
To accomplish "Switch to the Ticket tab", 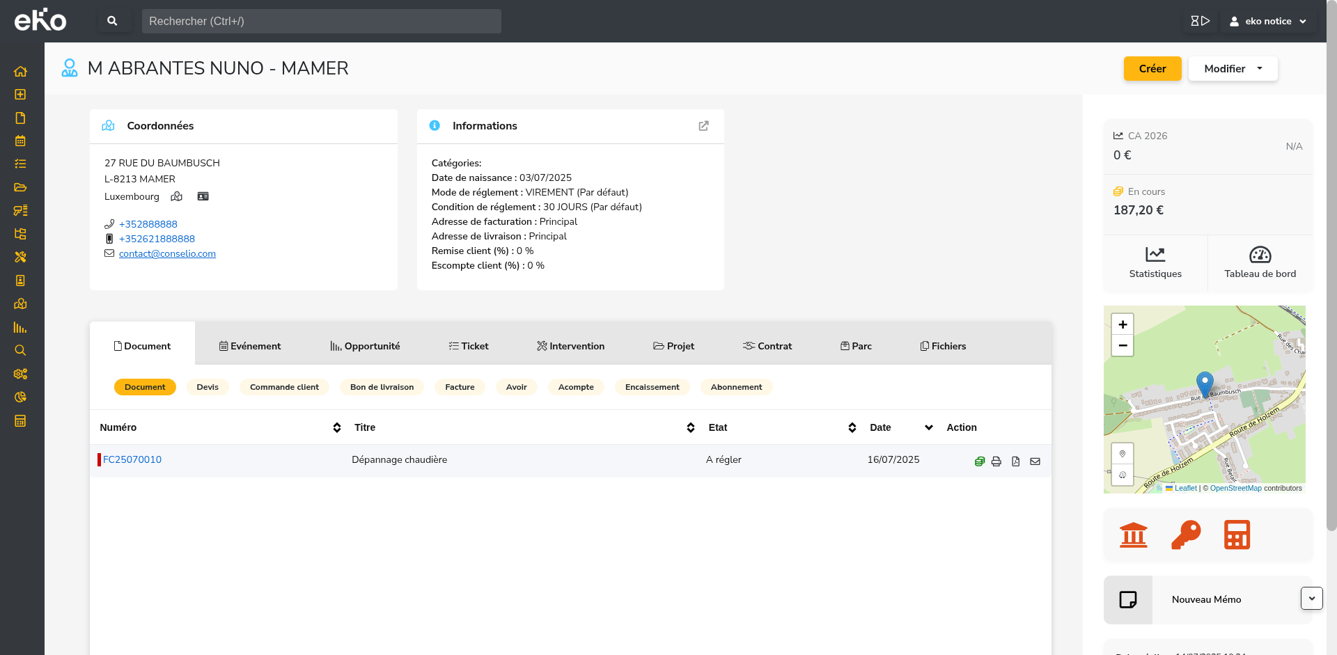I will (469, 345).
